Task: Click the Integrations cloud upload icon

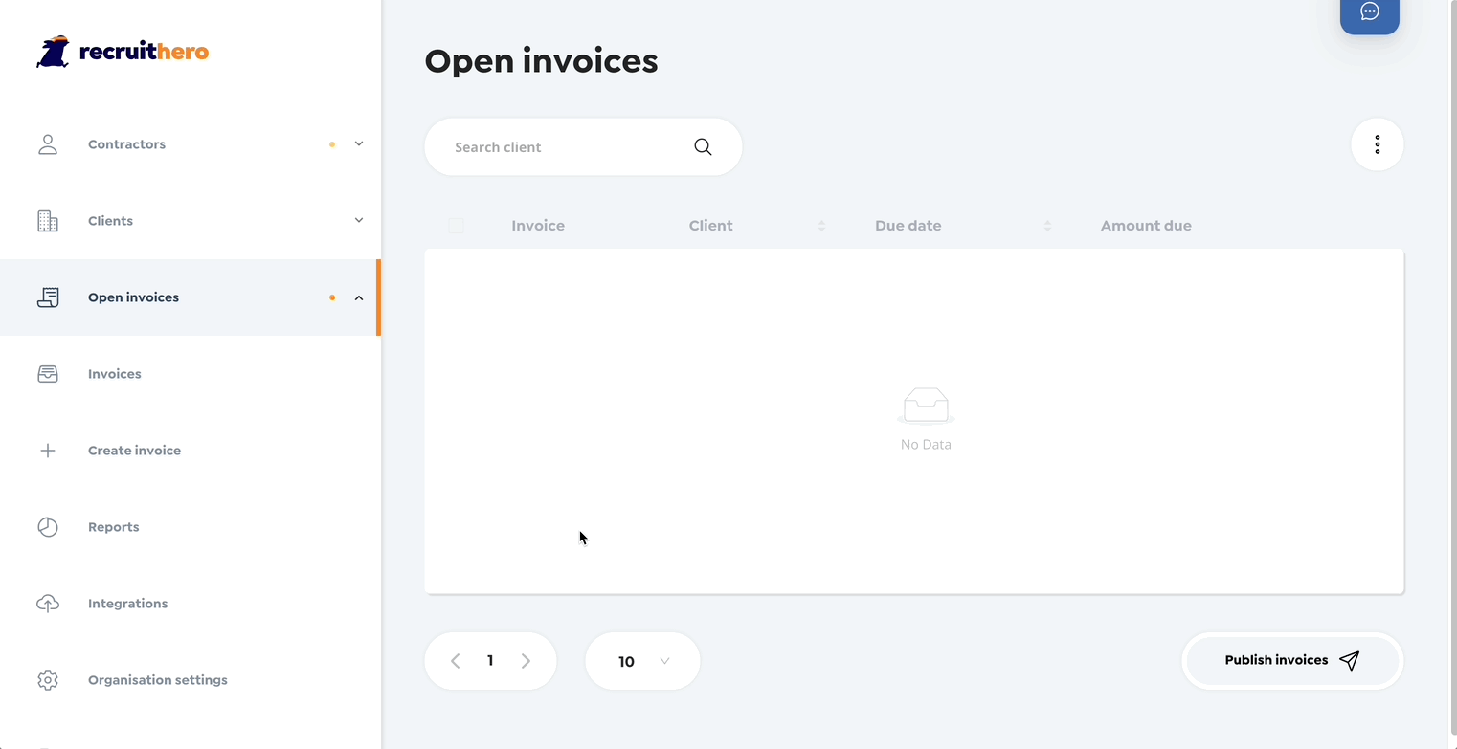Action: tap(48, 604)
